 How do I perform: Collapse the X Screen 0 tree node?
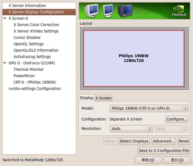pyautogui.click(x=4, y=18)
